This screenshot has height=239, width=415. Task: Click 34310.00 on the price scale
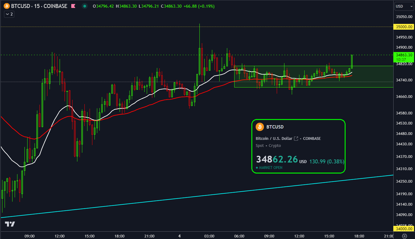(x=404, y=168)
